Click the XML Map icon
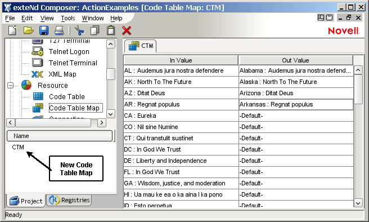 [38, 74]
